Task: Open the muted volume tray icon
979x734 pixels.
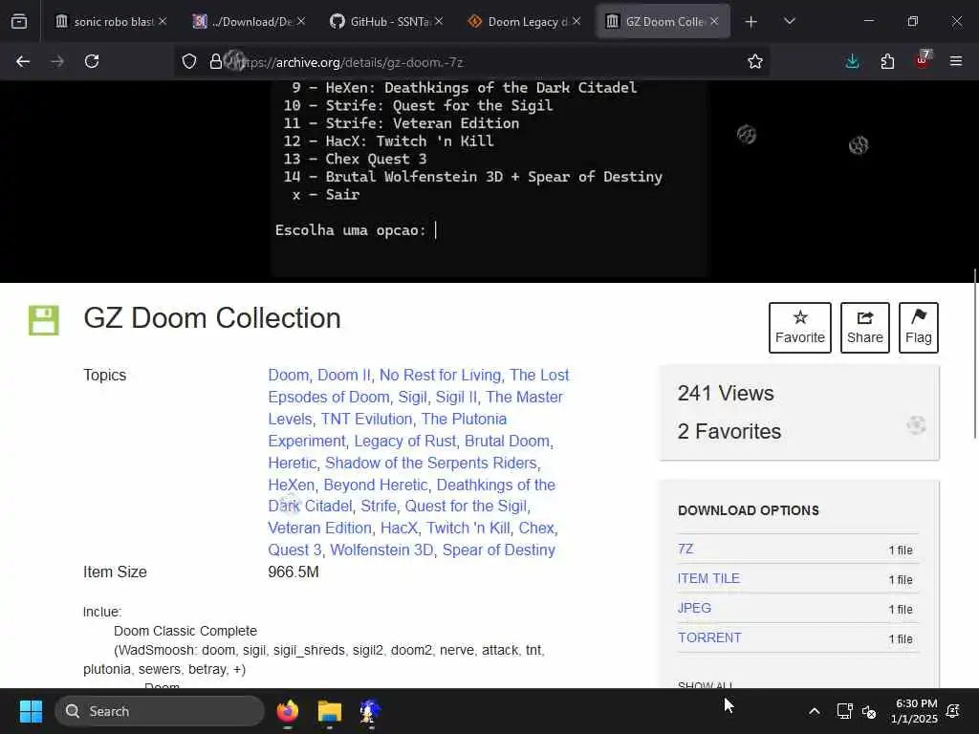Action: (869, 711)
